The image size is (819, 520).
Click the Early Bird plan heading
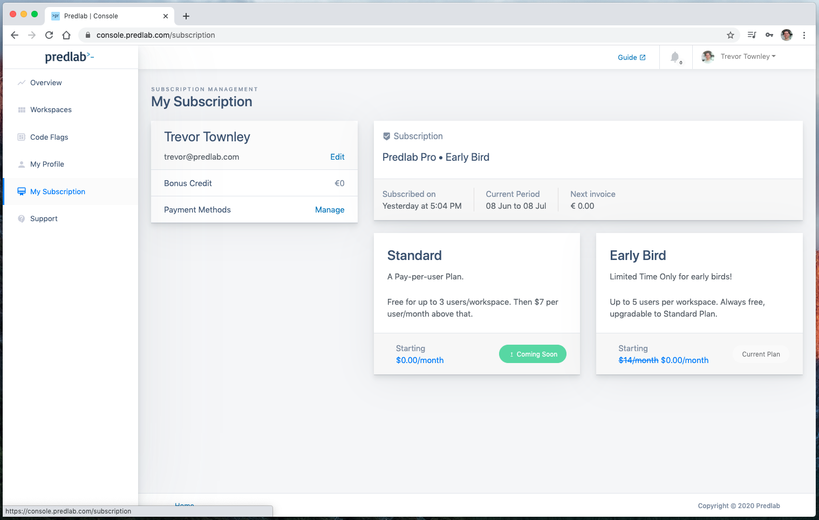(x=638, y=255)
